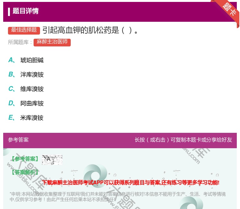Click the 【参考答案】 green label
Image resolution: width=240 pixels, height=209 pixels.
(x=24, y=159)
